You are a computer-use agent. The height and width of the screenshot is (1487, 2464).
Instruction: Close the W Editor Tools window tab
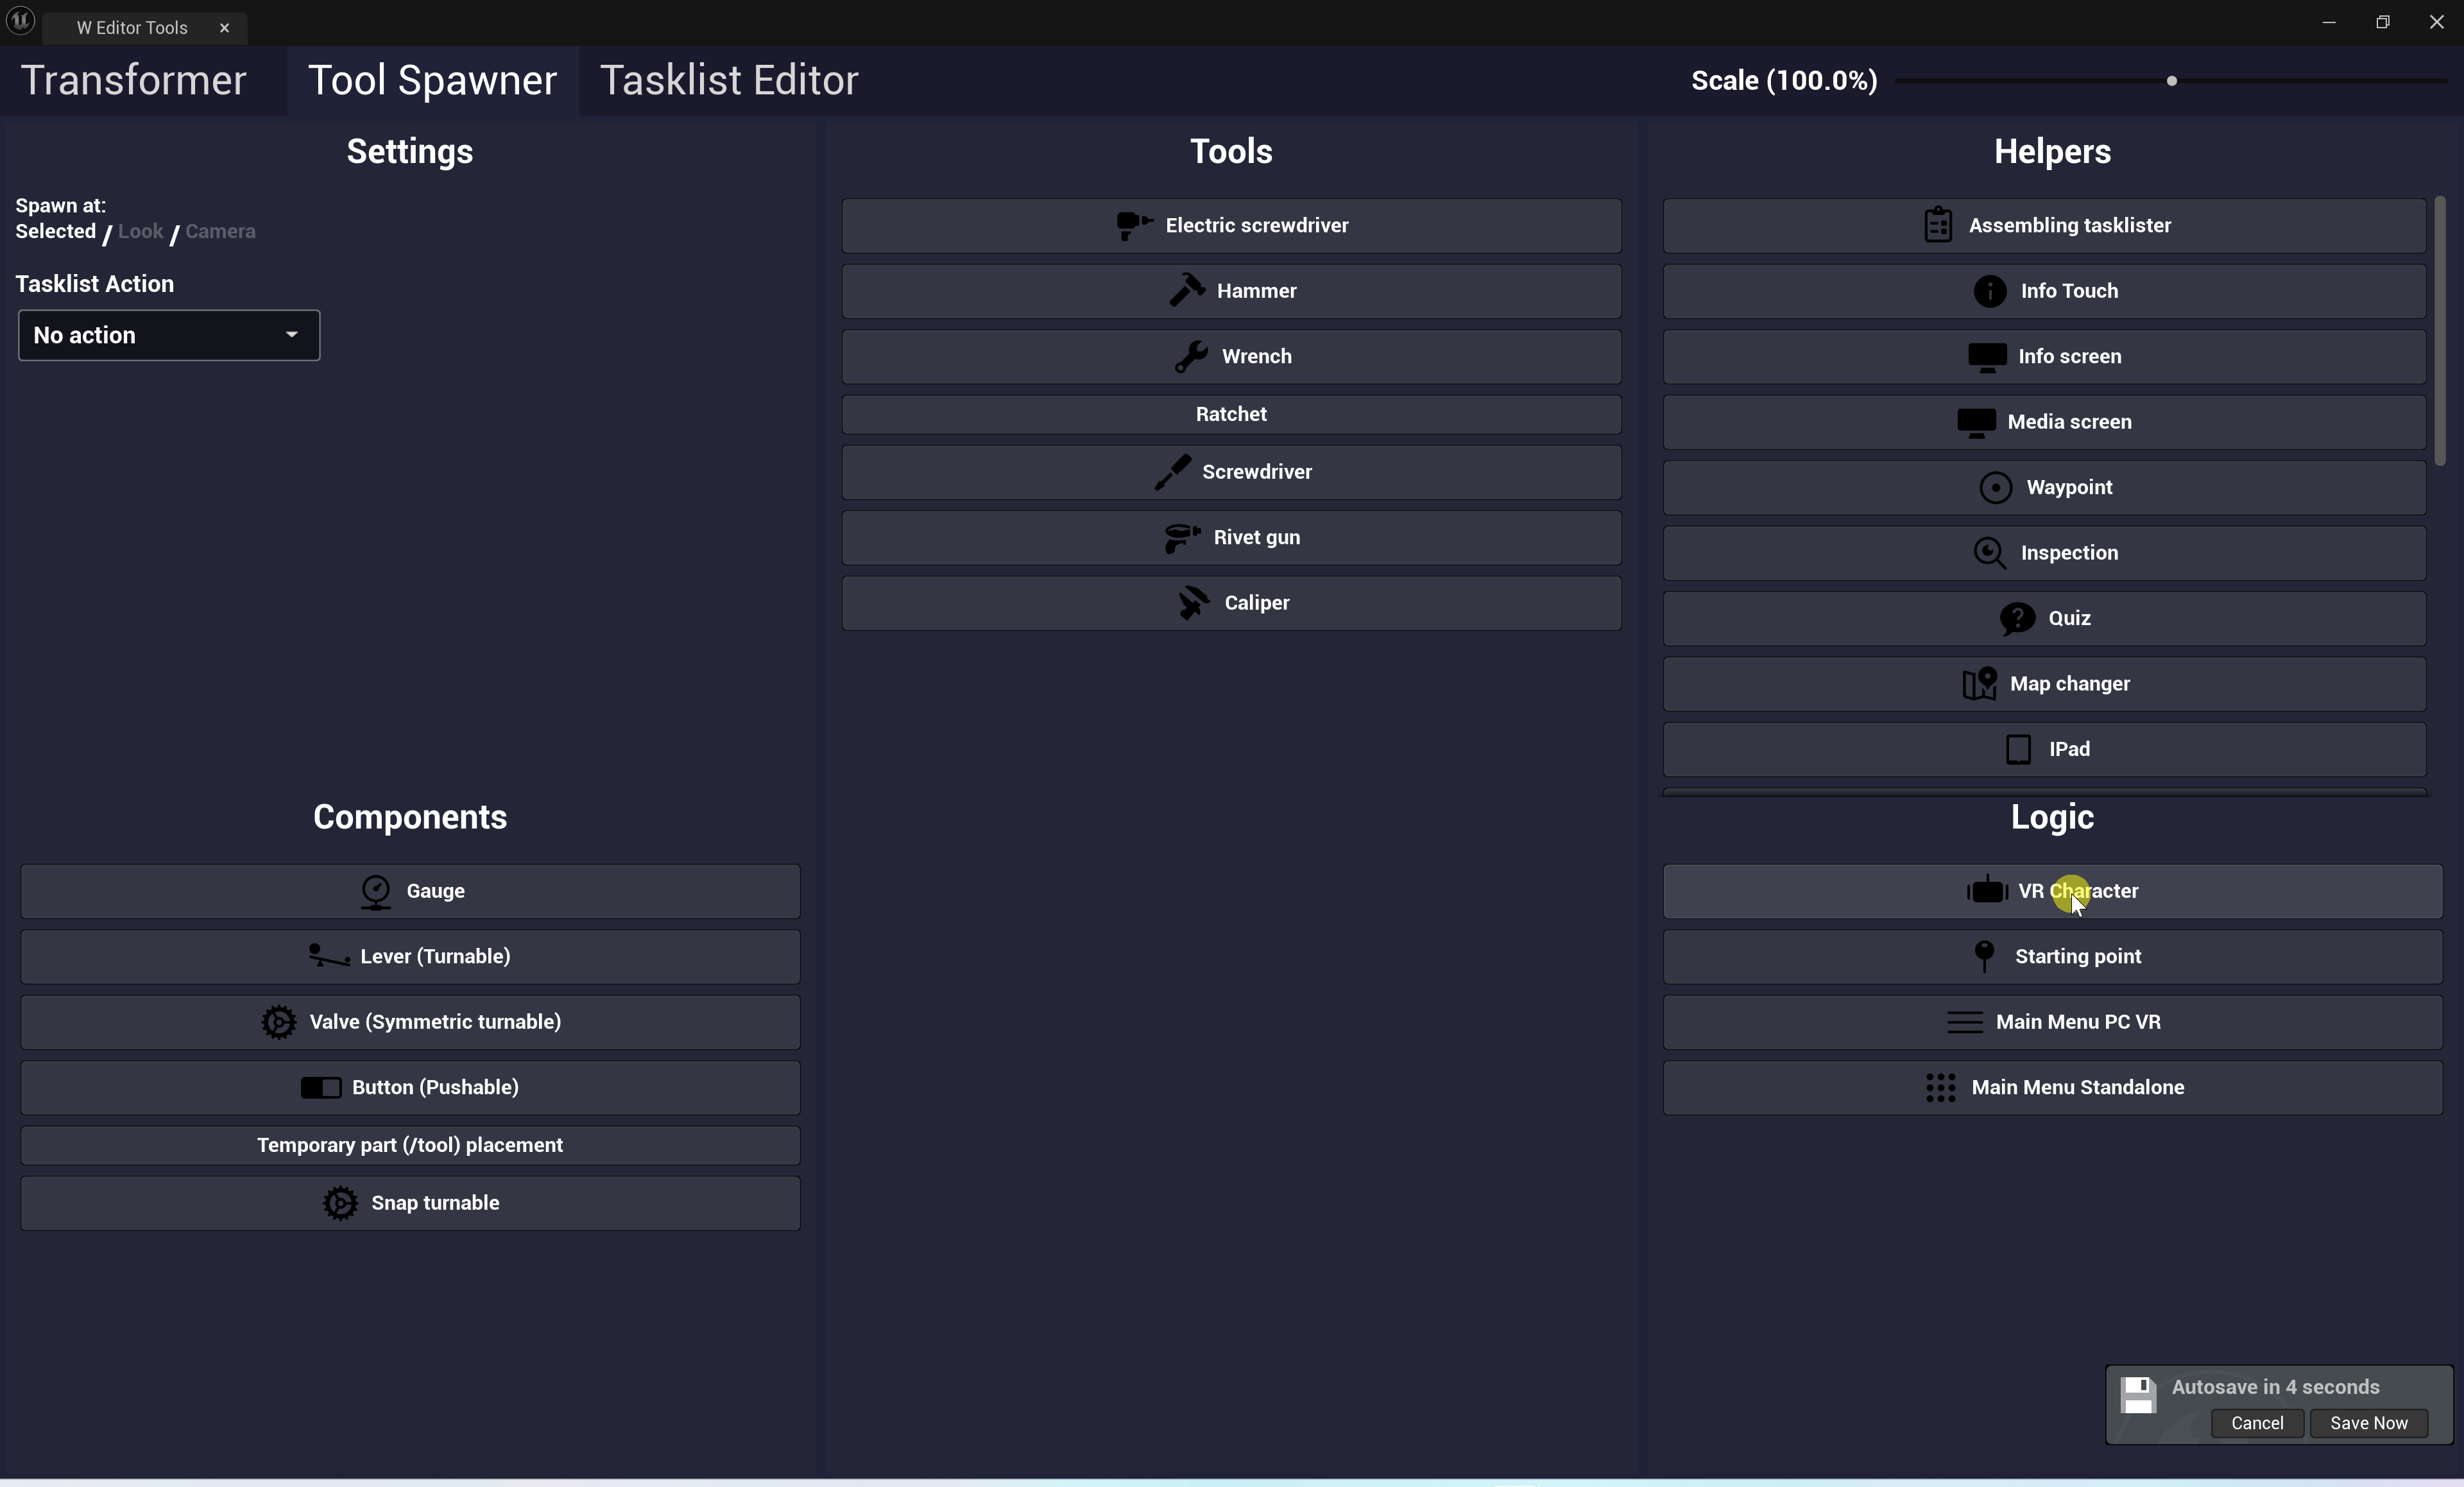(224, 28)
